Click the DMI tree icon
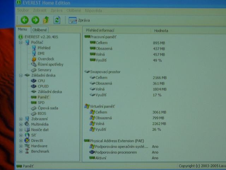The width and height of the screenshot is (226, 170). pos(34,53)
